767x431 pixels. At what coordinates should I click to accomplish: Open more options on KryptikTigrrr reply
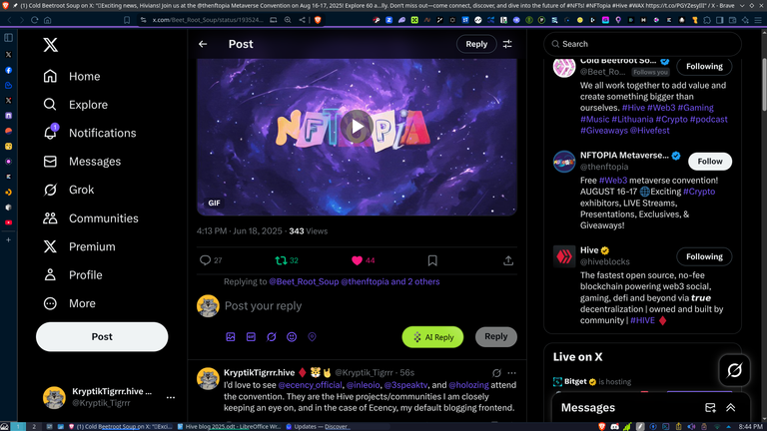pos(511,373)
